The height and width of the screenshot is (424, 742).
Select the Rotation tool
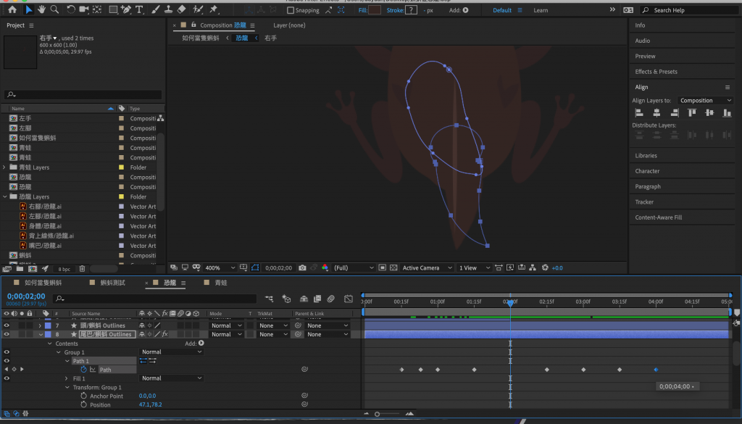[71, 9]
